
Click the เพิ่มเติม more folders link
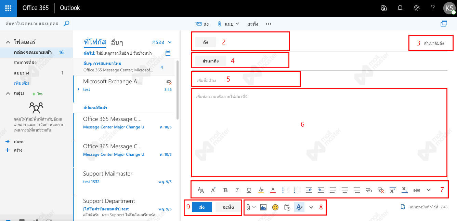pyautogui.click(x=21, y=83)
